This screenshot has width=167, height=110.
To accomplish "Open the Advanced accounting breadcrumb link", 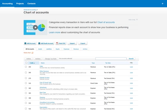I will point(30,10).
